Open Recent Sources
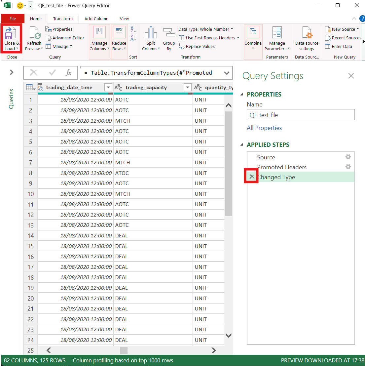 coord(343,38)
